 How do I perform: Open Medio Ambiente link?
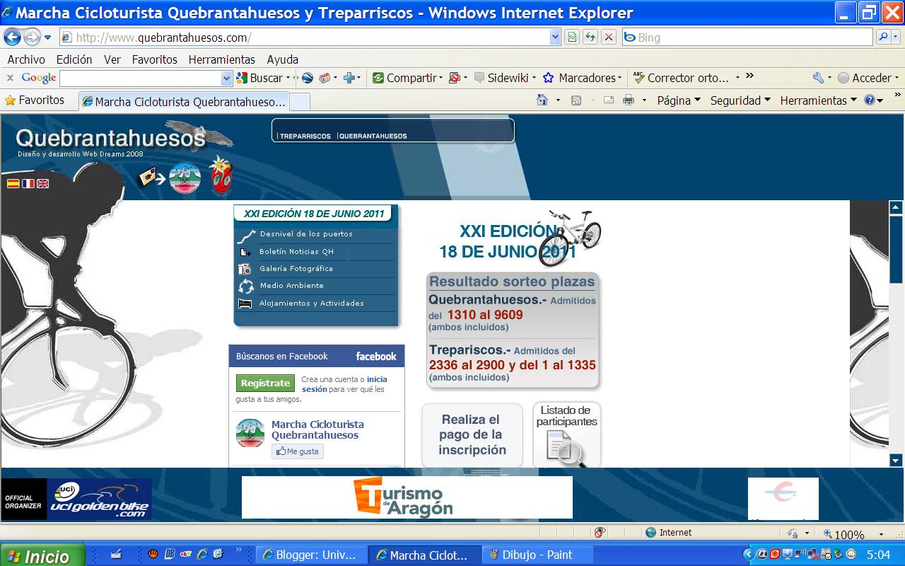(x=291, y=286)
